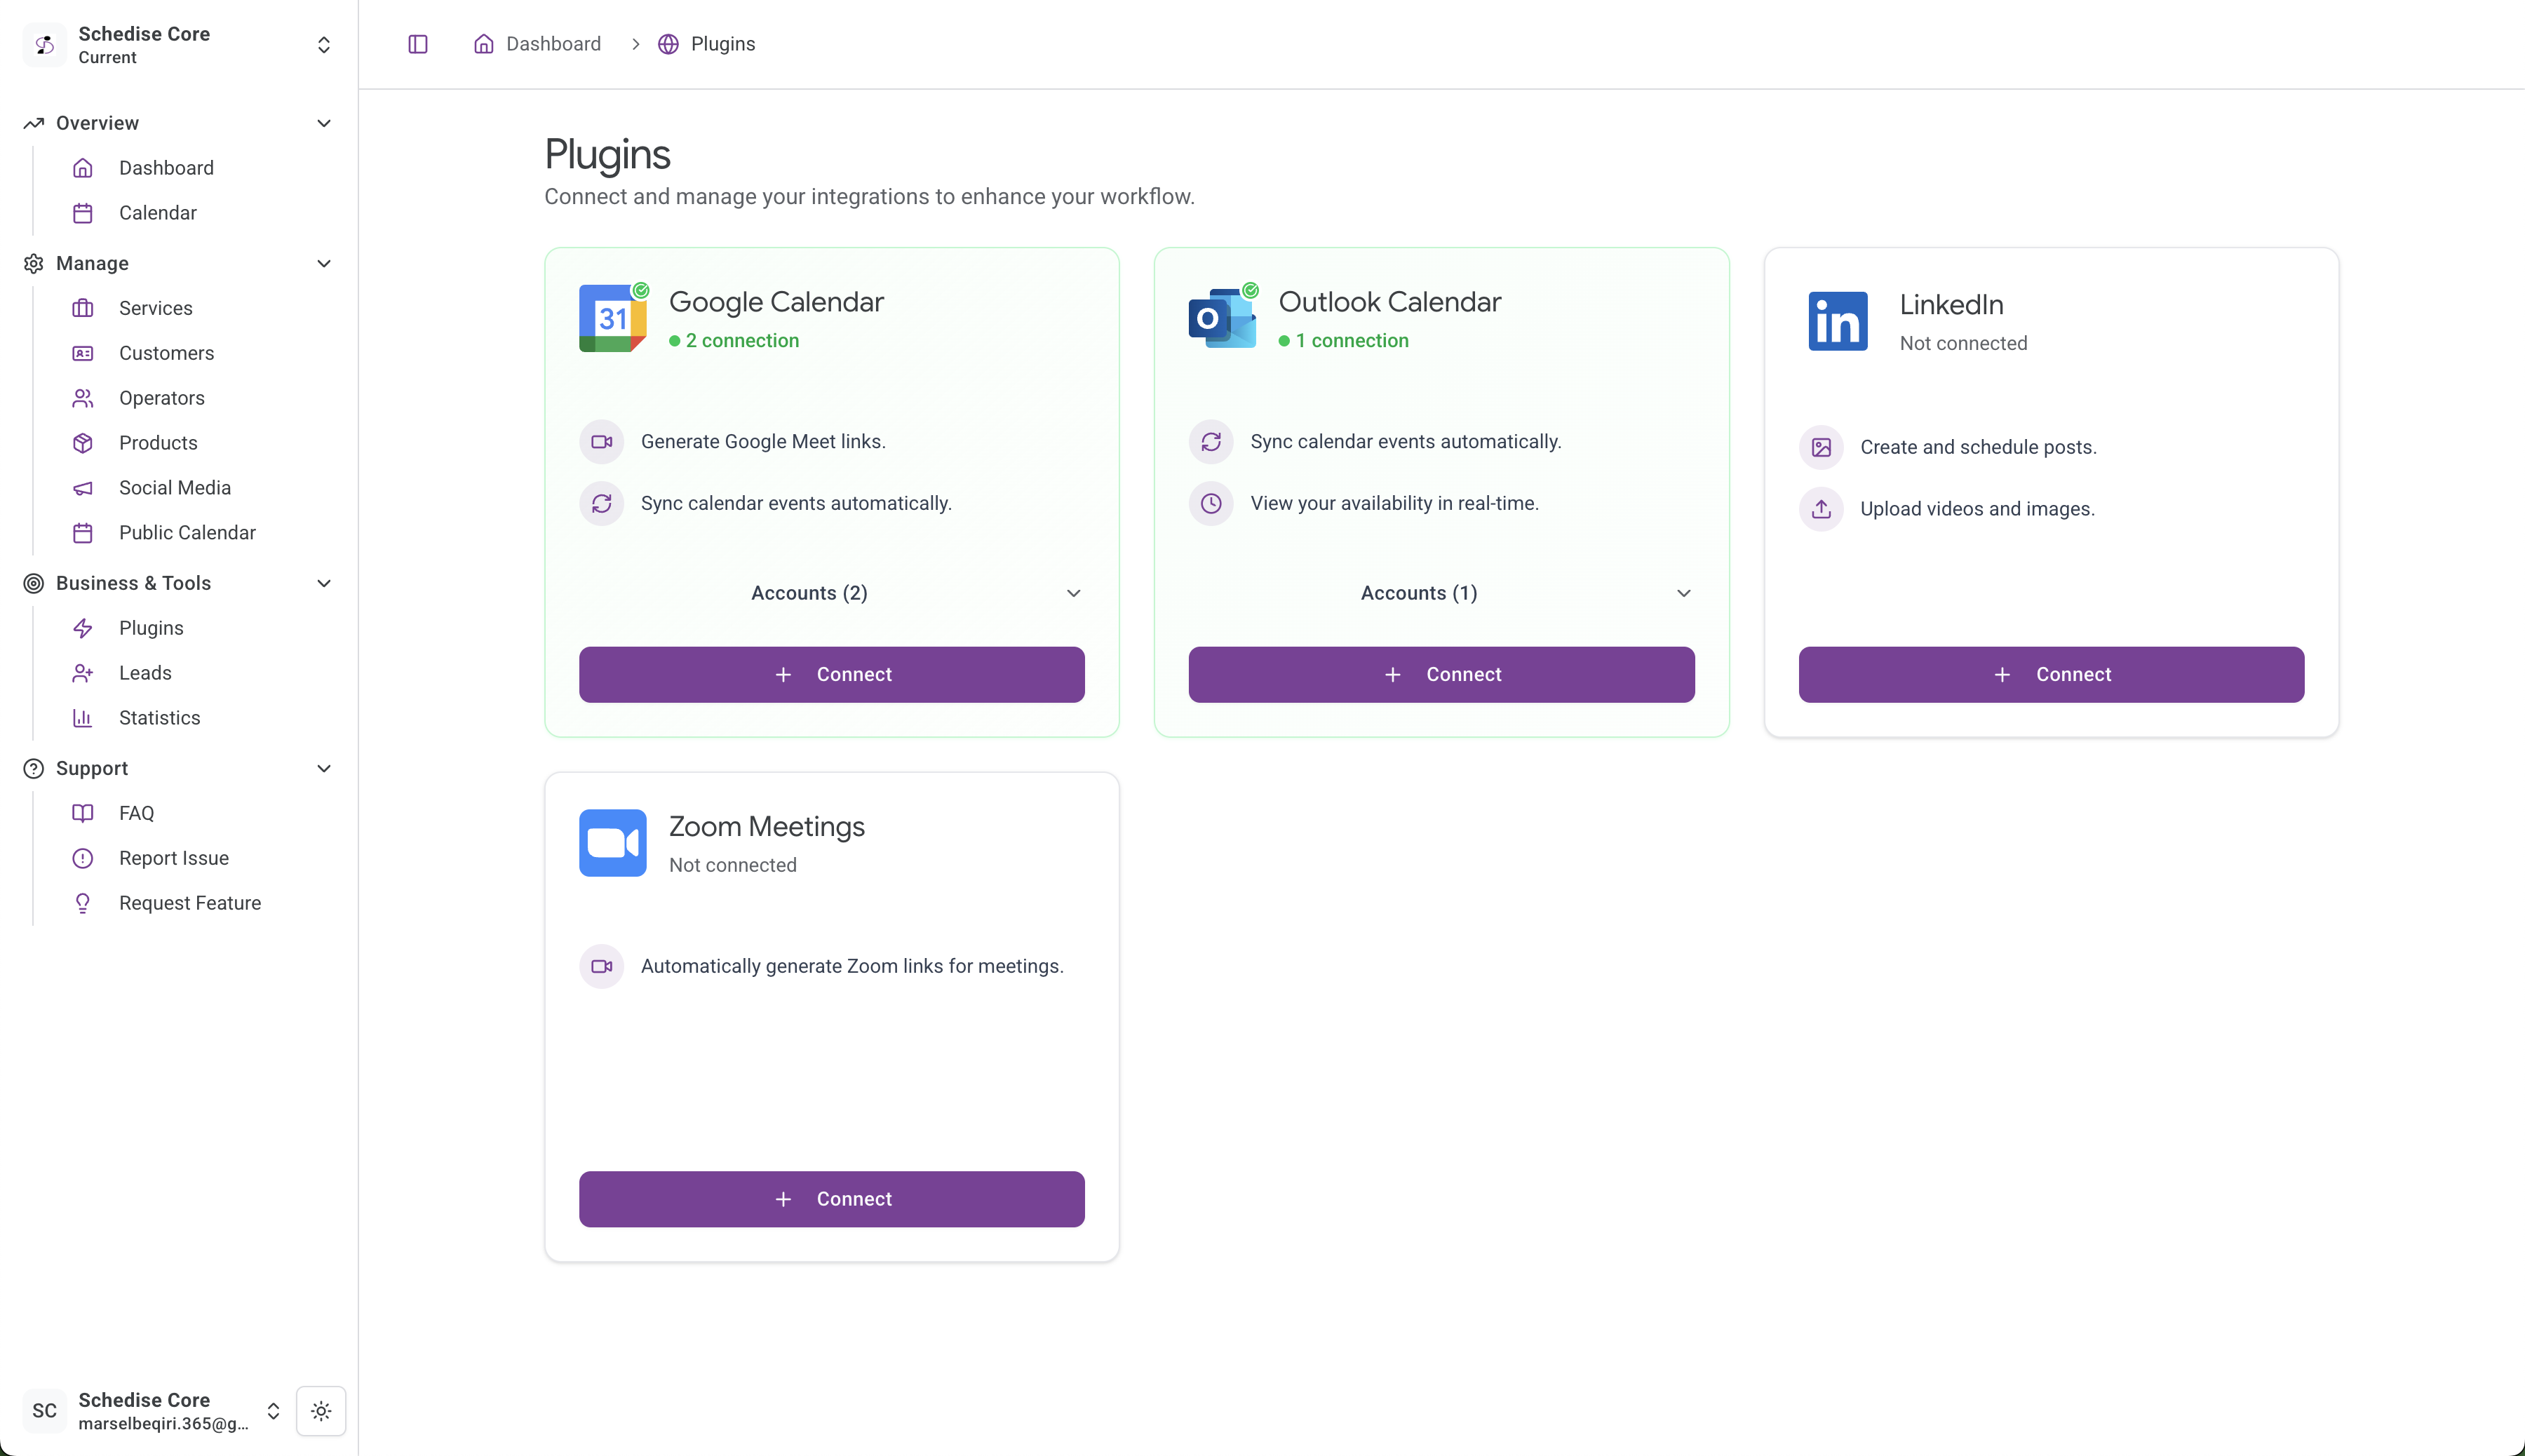Connect Zoom Meetings
This screenshot has height=1456, width=2525.
(x=831, y=1198)
